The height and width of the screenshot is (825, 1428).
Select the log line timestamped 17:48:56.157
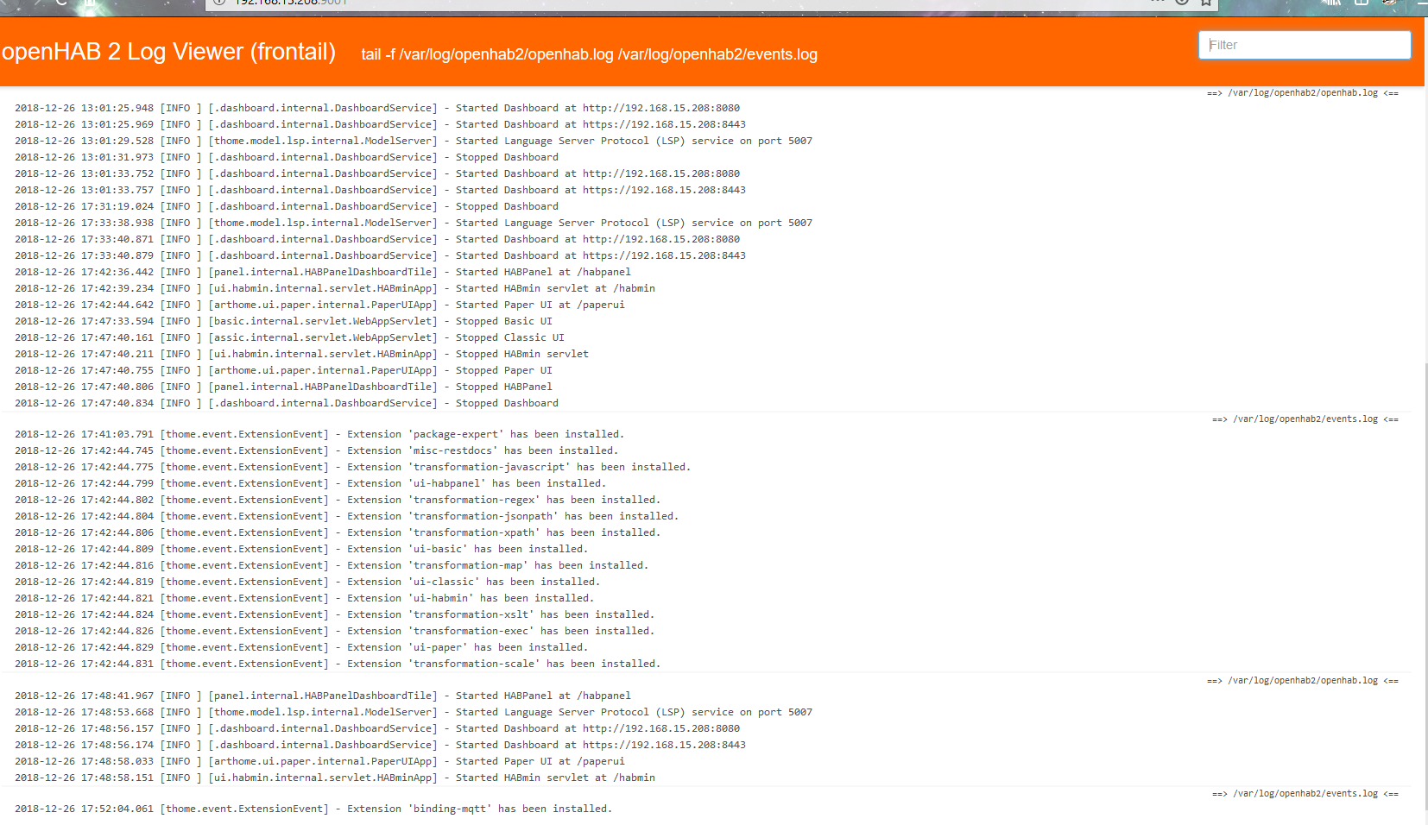[x=377, y=728]
